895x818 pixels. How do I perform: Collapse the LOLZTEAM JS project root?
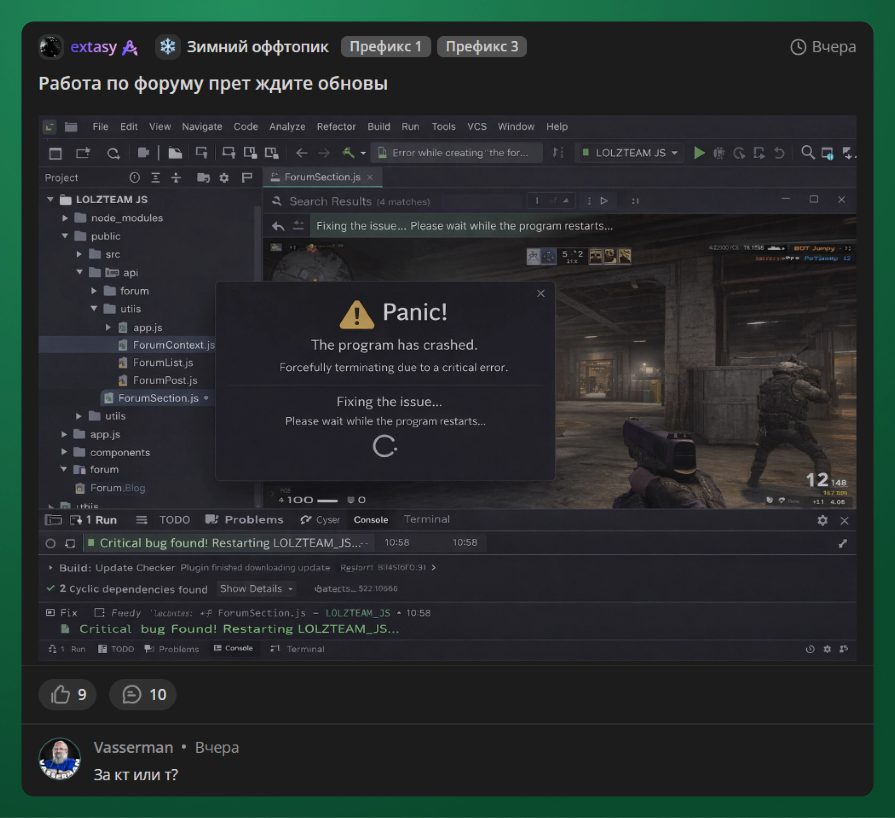(x=50, y=200)
